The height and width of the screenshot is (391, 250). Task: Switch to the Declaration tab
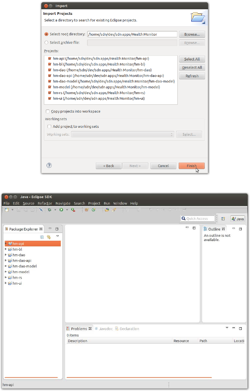click(x=127, y=329)
